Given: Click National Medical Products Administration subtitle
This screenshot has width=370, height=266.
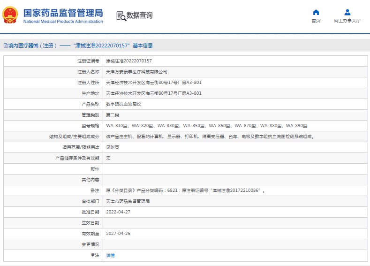Looking at the screenshot, I should (x=63, y=22).
